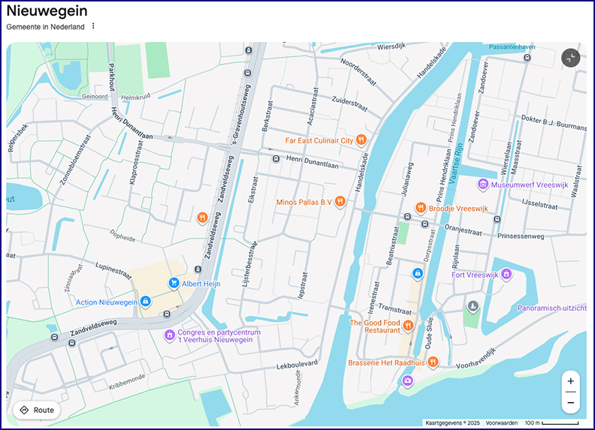This screenshot has height=430, width=595.
Task: Open the Fort Vreeswijk landmark marker
Action: pyautogui.click(x=506, y=275)
